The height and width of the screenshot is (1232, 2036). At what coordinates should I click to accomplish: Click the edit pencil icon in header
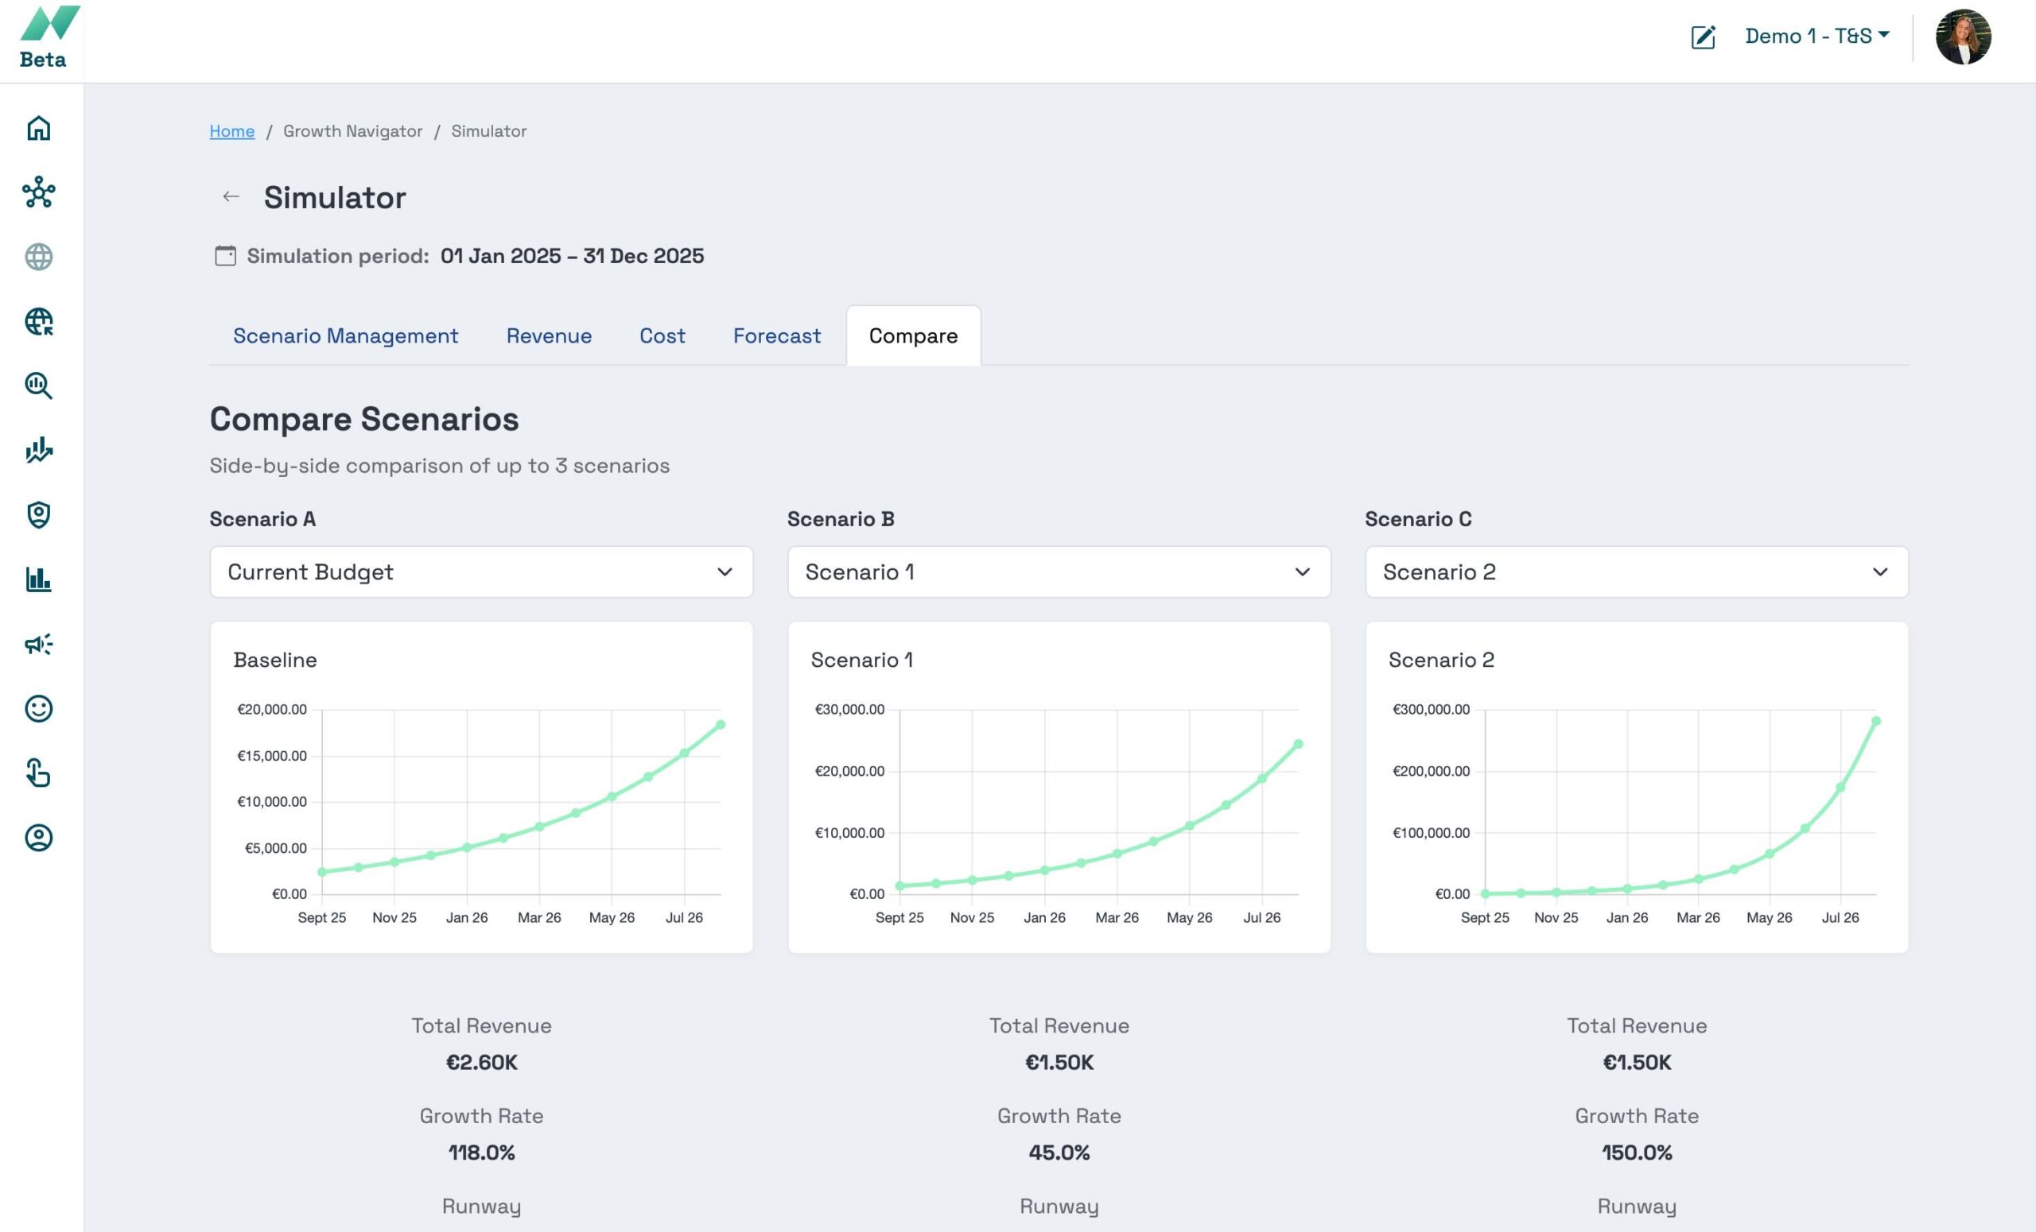(x=1703, y=37)
